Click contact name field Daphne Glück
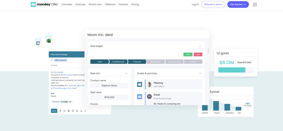 [109, 85]
